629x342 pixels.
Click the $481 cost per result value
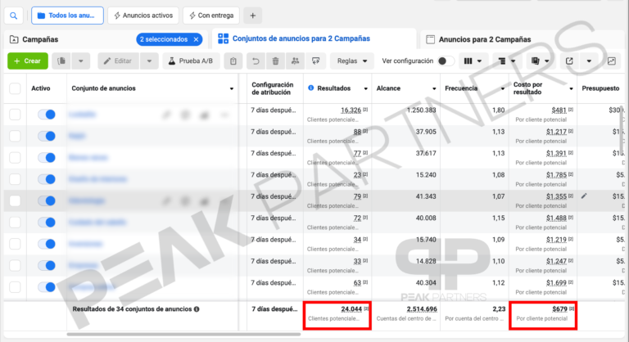559,110
